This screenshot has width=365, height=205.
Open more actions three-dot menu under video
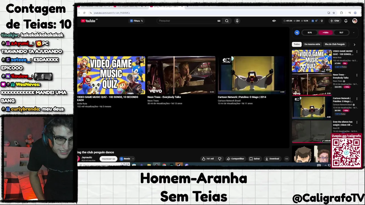click(x=287, y=159)
